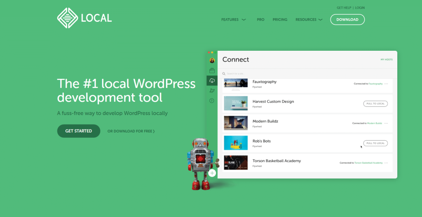
Task: Click the red close window dot
Action: pyautogui.click(x=209, y=52)
